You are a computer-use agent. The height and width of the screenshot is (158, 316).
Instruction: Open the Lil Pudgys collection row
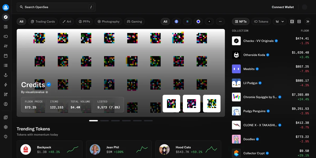270,83
